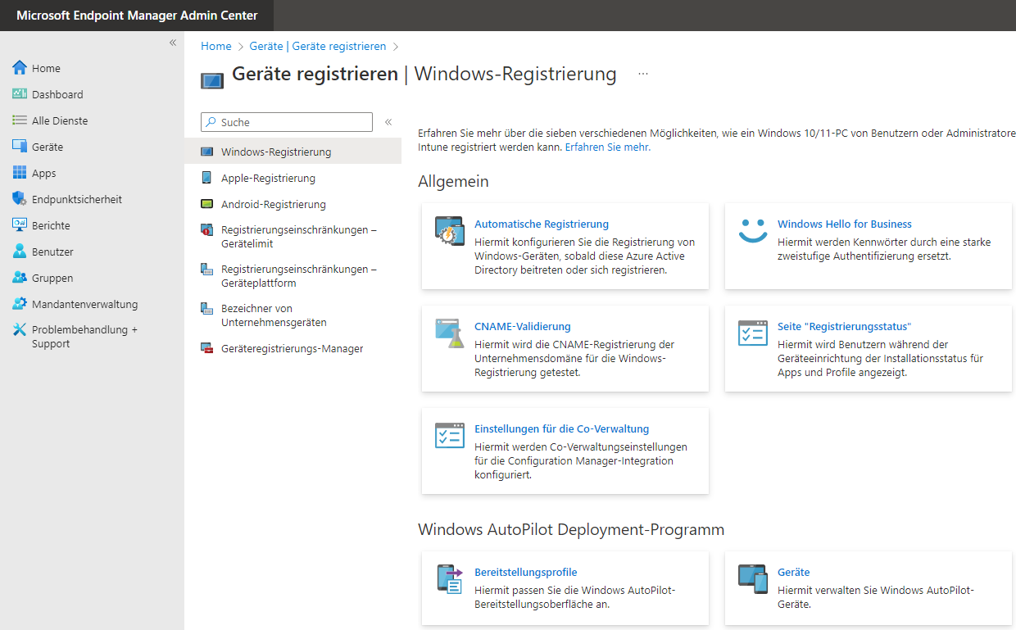Open Geräteregistrierungs-Manager menu entry
Screen dimensions: 1016x630
click(x=292, y=348)
